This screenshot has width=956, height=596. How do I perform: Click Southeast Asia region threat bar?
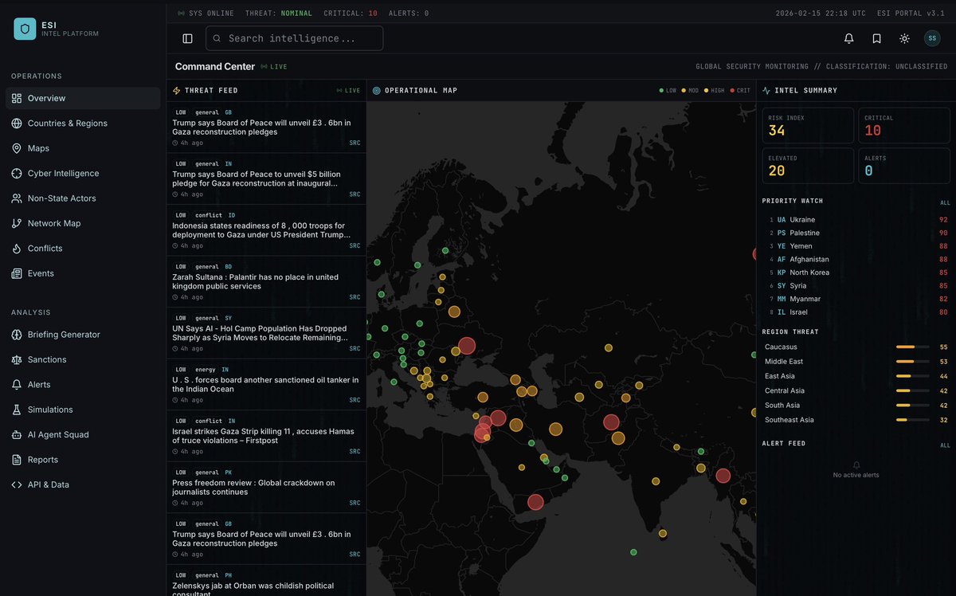coord(912,420)
